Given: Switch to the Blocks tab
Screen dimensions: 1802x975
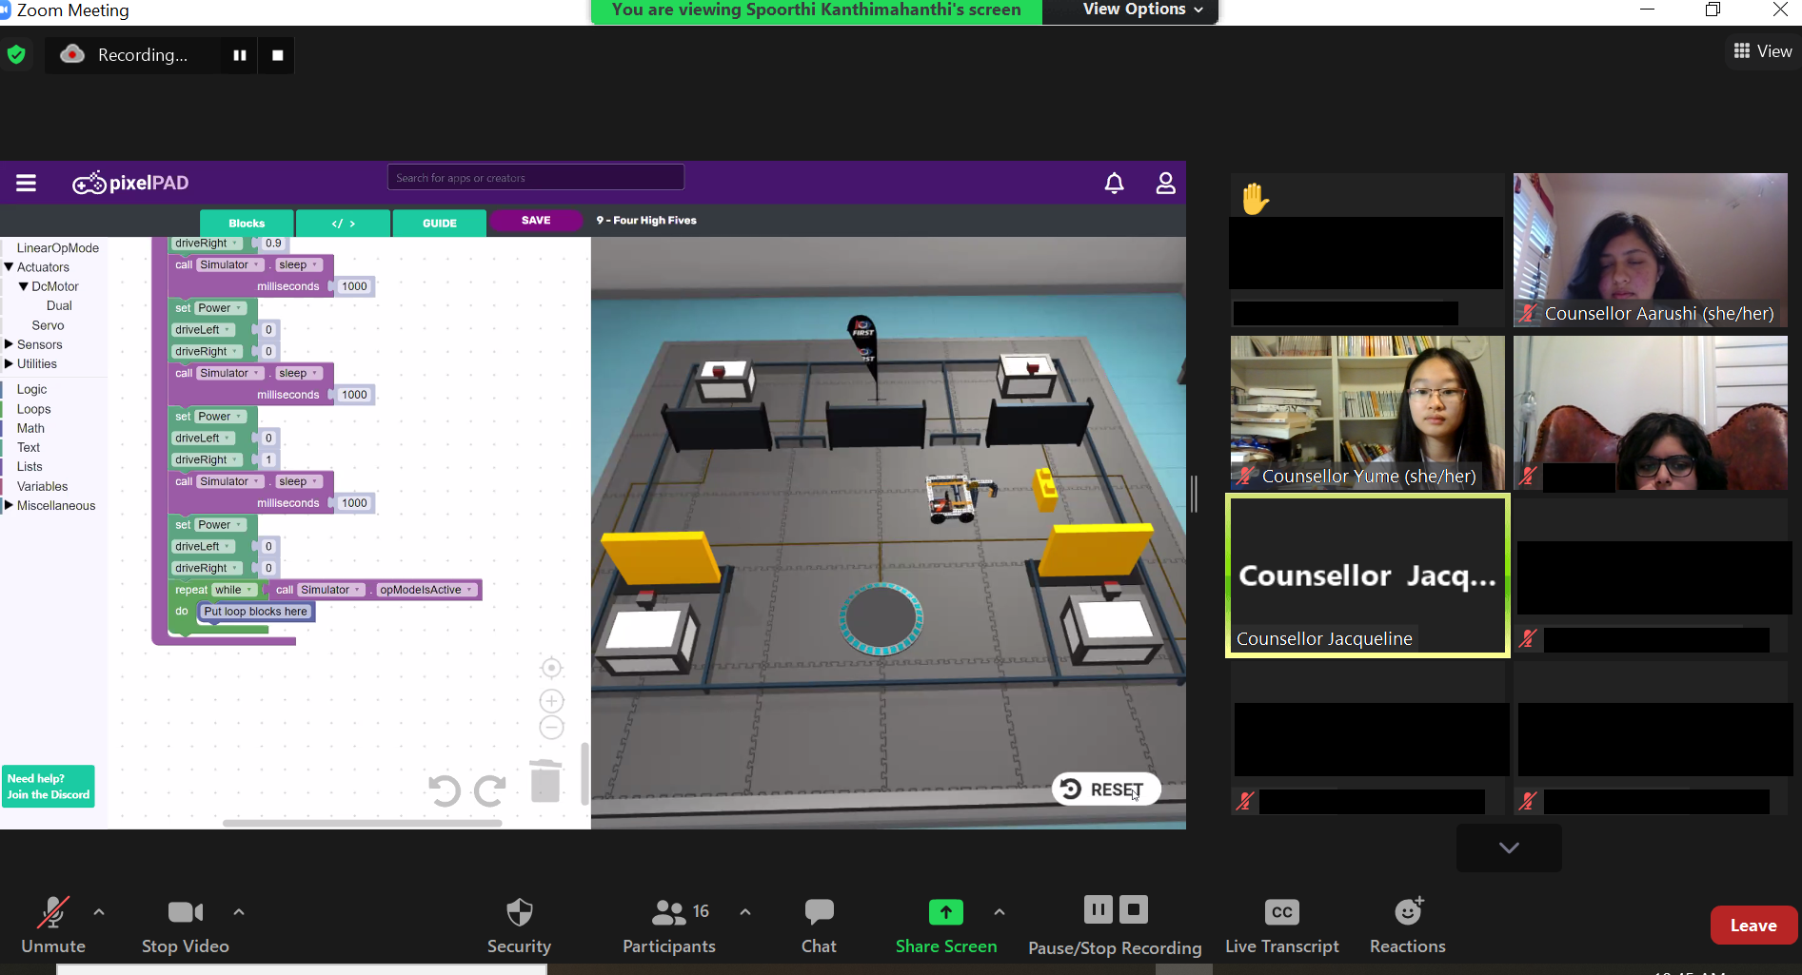Looking at the screenshot, I should point(247,223).
